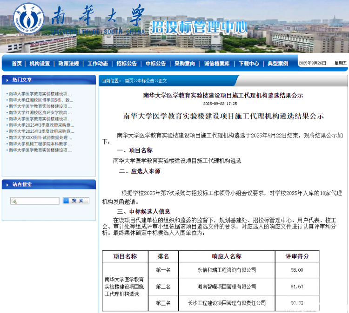Click the magnifier icon in search box
Image resolution: width=349 pixels, height=313 pixels.
14,201
